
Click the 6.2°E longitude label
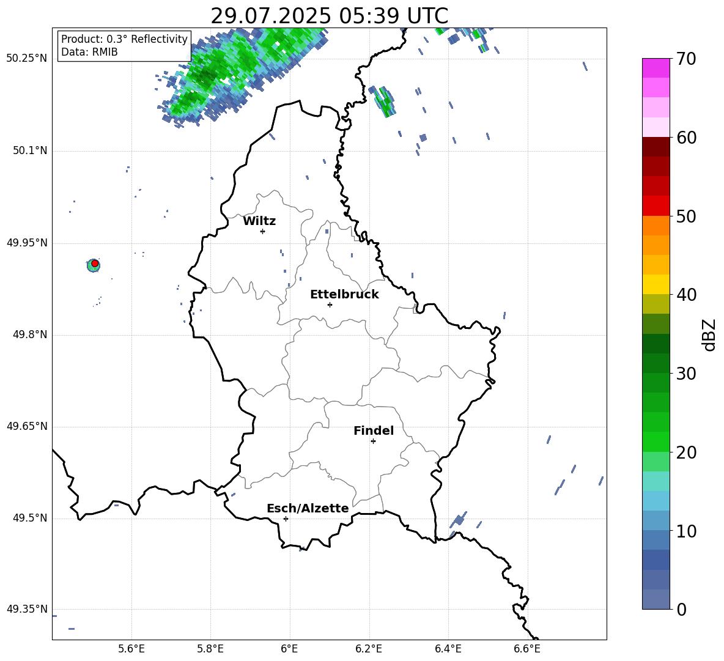coord(369,649)
